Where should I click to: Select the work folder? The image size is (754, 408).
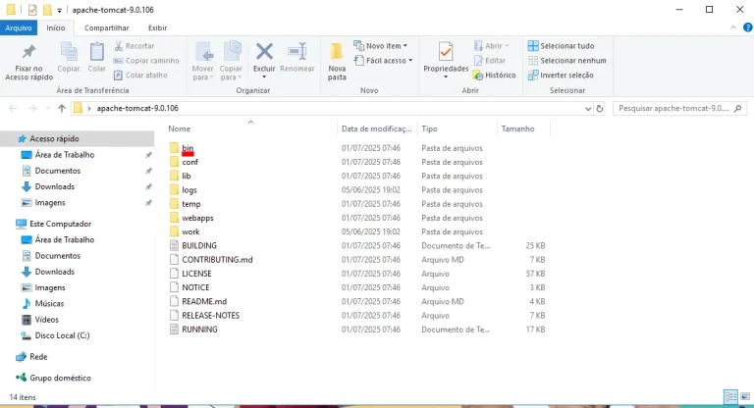pyautogui.click(x=190, y=231)
